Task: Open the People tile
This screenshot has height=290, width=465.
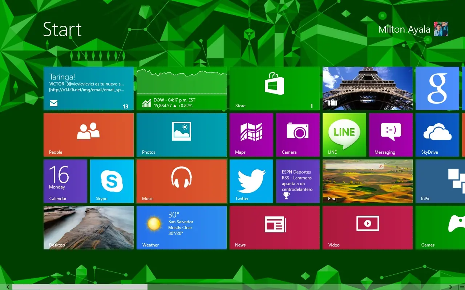Action: point(89,135)
